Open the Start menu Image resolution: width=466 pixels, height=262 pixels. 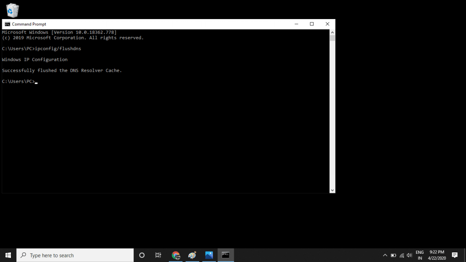[x=8, y=255]
